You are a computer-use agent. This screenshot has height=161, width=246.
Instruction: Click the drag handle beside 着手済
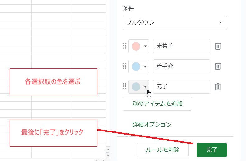click(x=124, y=66)
